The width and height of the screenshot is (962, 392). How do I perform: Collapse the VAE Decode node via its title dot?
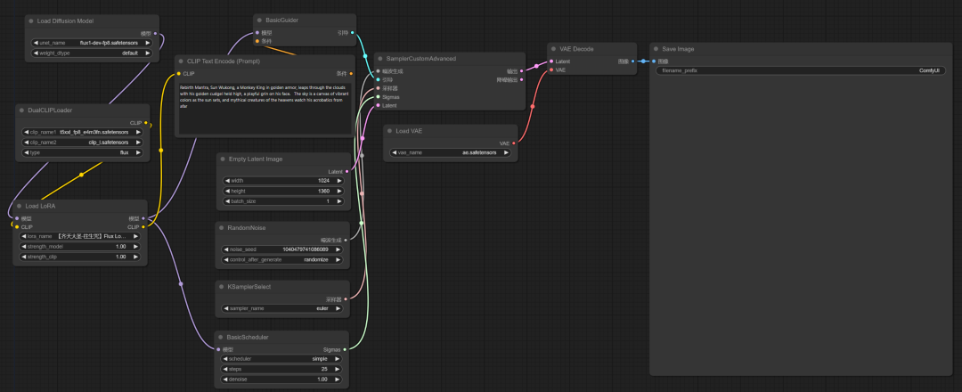tap(553, 48)
